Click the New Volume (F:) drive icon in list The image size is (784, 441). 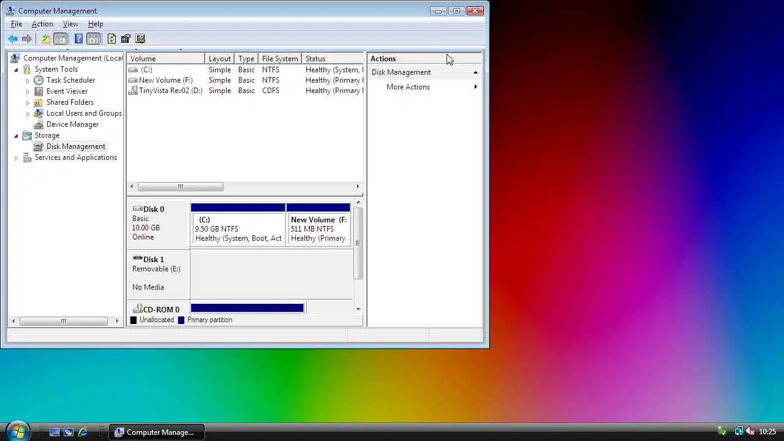pyautogui.click(x=133, y=80)
